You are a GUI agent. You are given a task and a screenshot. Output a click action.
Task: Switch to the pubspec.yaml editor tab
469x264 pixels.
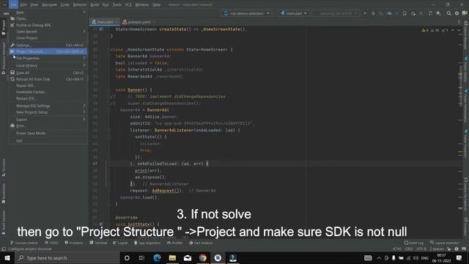click(x=139, y=22)
